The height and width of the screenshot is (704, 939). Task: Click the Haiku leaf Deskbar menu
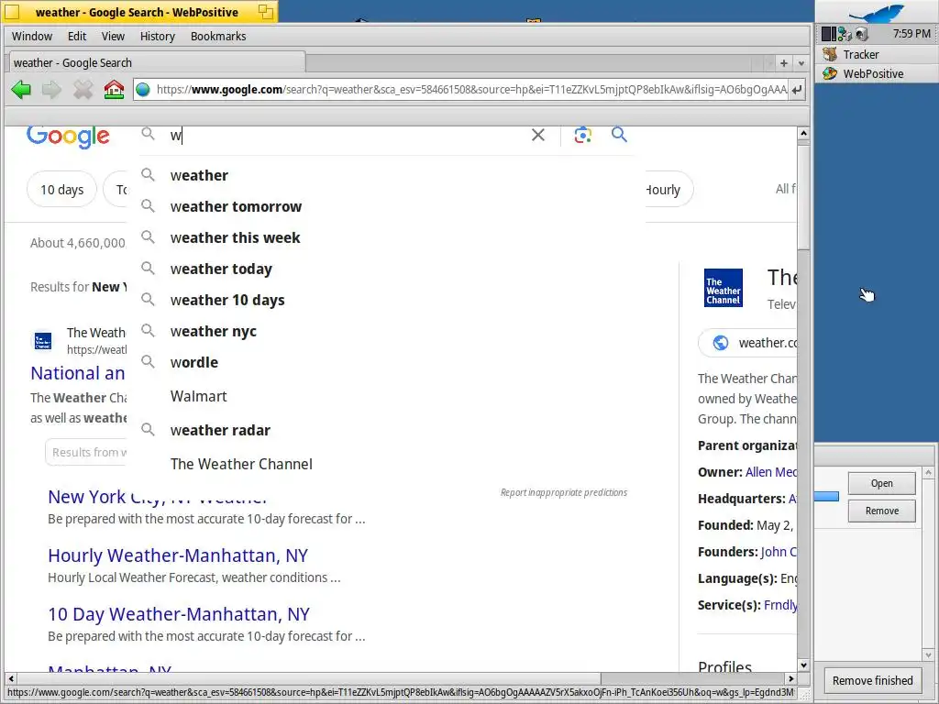[x=876, y=13]
